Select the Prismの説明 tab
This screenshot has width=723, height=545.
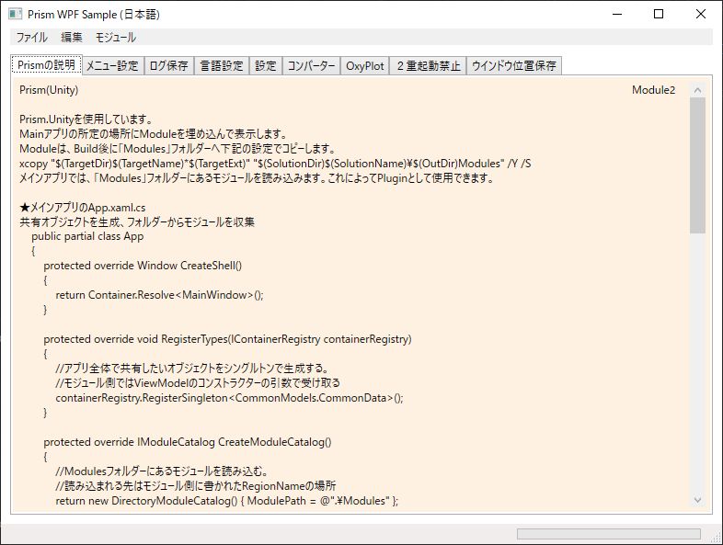tap(46, 65)
